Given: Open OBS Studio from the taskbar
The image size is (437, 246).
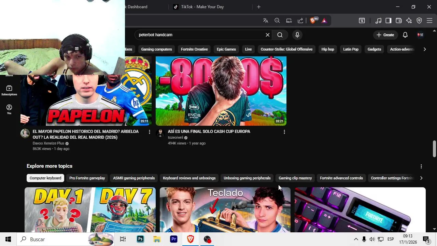Looking at the screenshot, I should [x=207, y=239].
